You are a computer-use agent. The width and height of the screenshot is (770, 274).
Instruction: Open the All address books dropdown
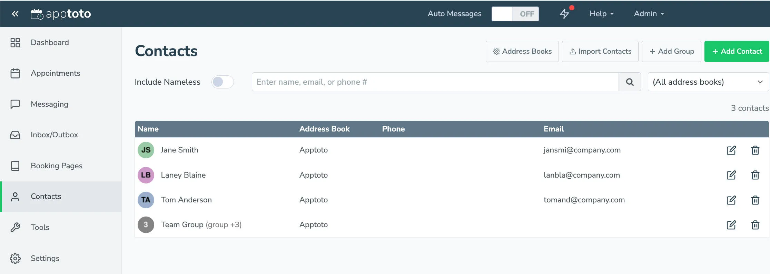click(x=708, y=82)
